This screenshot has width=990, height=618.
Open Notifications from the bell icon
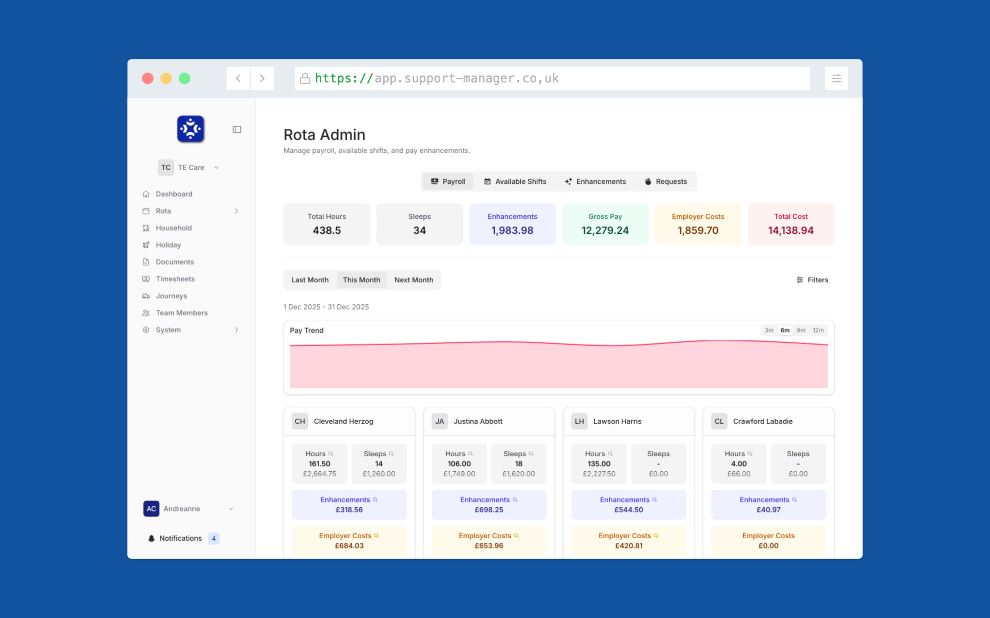[151, 538]
